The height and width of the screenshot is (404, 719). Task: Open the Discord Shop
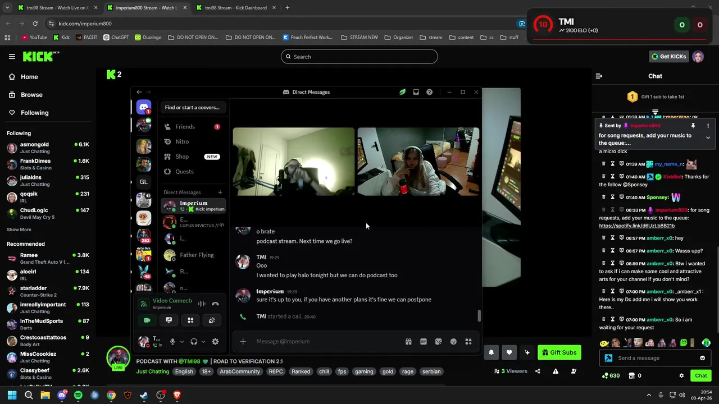point(193,157)
